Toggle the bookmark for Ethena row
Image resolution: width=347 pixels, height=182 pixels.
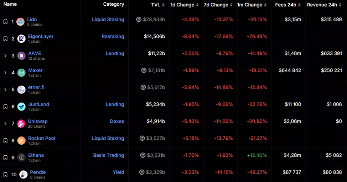(5, 157)
